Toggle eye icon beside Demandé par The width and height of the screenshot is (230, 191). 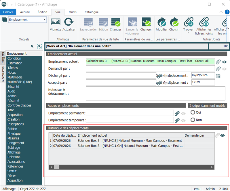pos(224,69)
